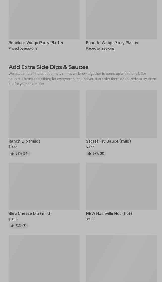Click the 71% (7) rating badge
This screenshot has height=282, width=162.
(x=18, y=225)
